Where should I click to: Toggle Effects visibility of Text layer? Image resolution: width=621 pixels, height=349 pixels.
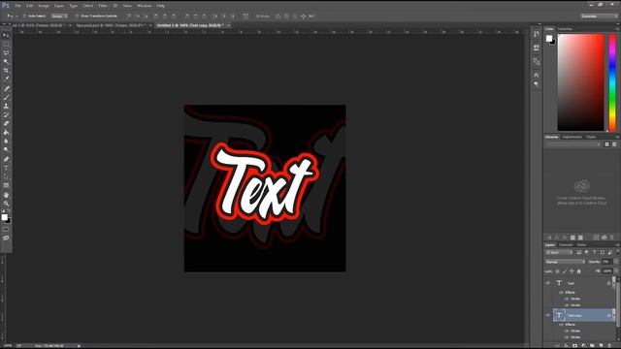click(x=561, y=293)
